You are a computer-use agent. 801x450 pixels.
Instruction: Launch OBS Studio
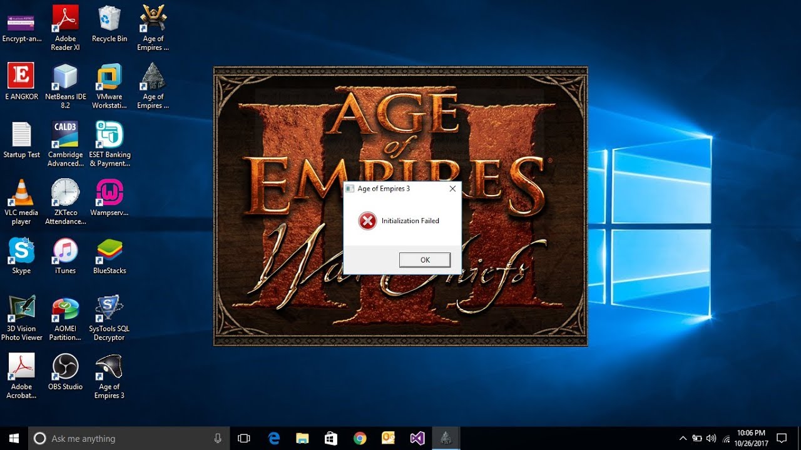65,365
